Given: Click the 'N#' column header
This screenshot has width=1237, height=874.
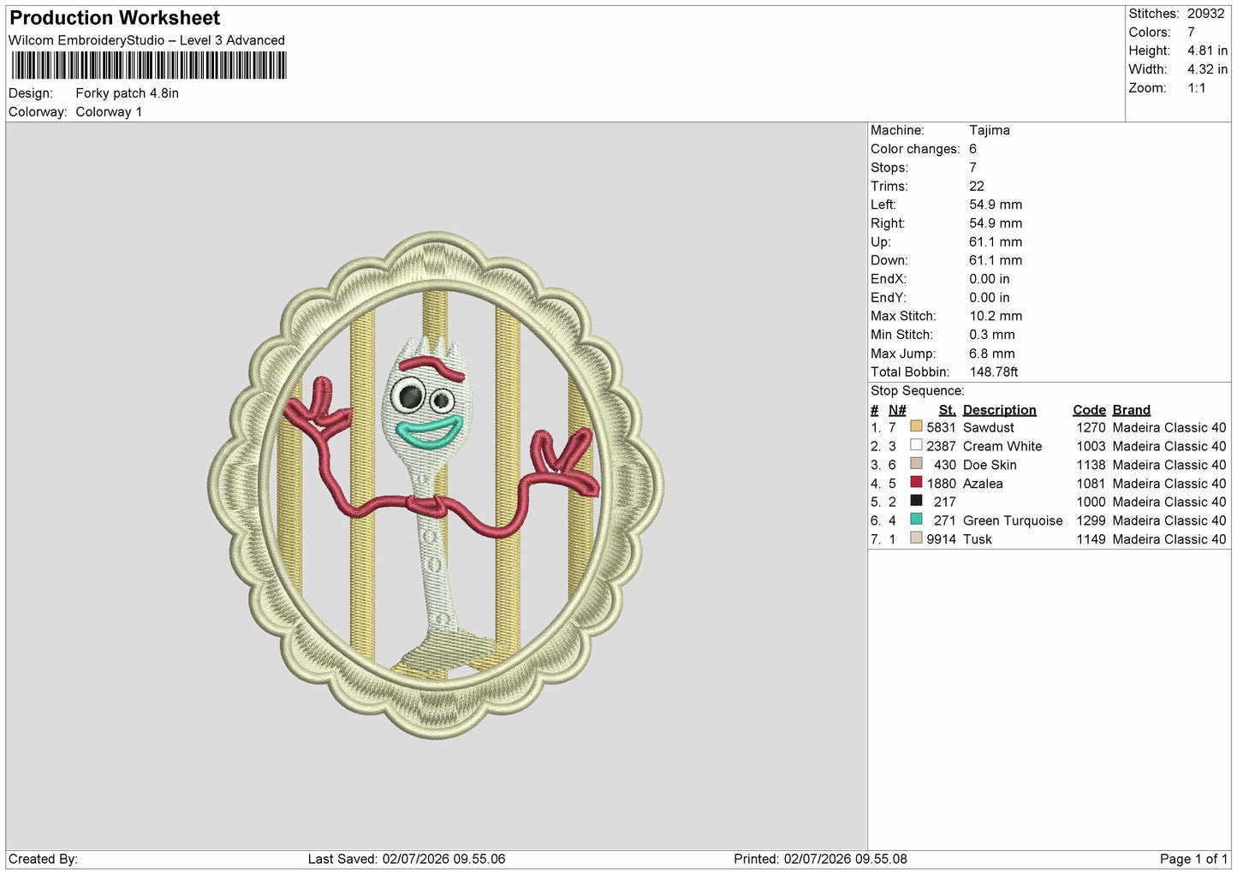Looking at the screenshot, I should (x=896, y=410).
